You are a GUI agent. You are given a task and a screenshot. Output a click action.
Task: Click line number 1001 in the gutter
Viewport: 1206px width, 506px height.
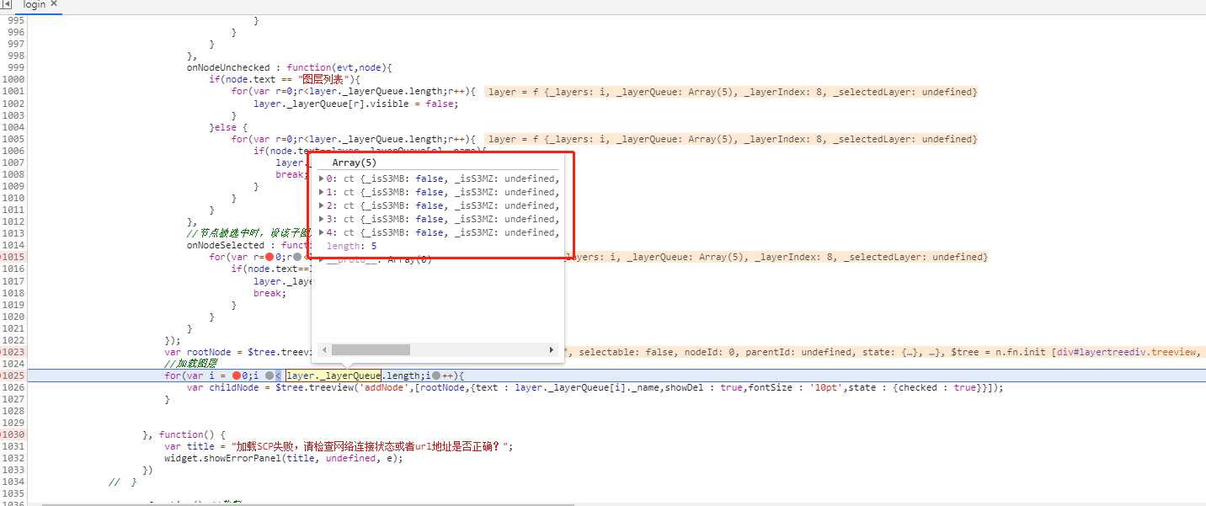pos(13,91)
